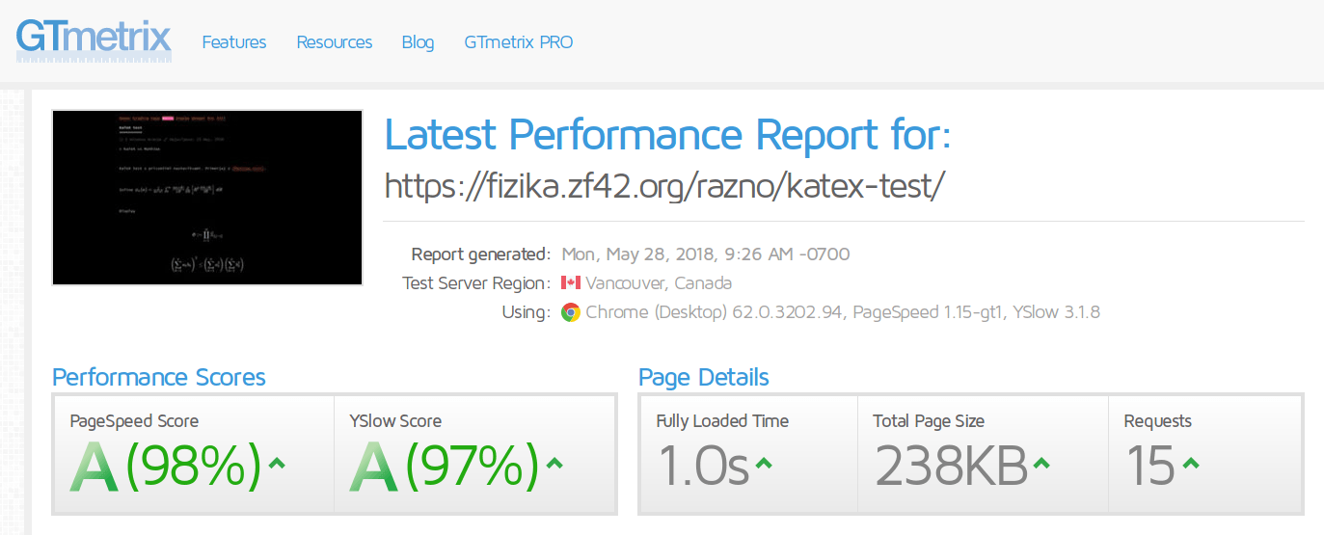Click the Page Details heading

tap(704, 377)
